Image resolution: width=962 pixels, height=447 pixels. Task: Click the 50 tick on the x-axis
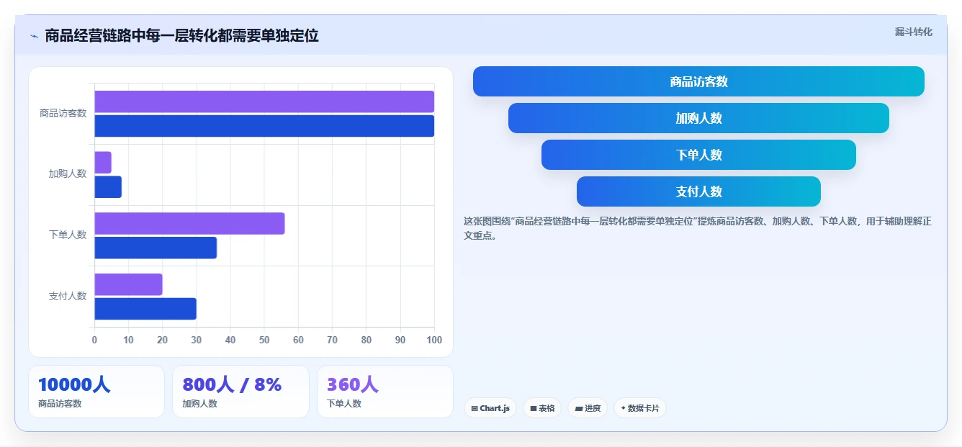[x=264, y=340]
